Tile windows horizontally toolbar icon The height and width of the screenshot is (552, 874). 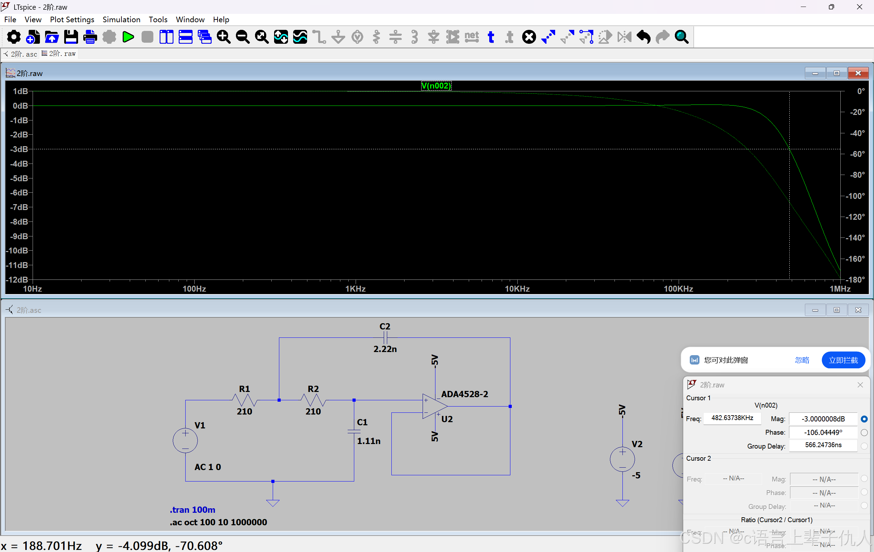186,37
